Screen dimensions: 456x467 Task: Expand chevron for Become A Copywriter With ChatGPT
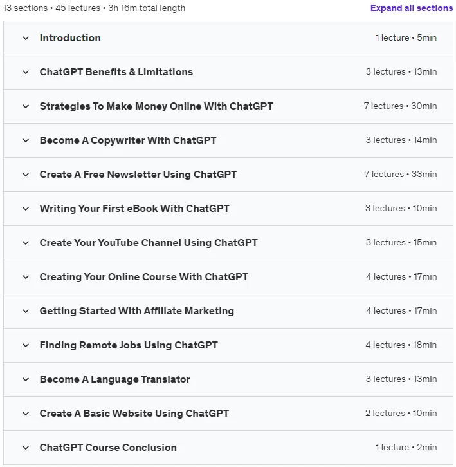(x=26, y=140)
